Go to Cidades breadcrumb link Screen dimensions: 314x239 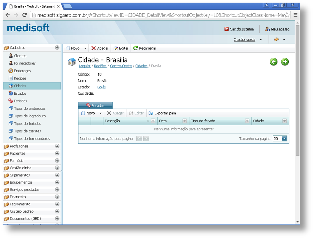click(141, 66)
